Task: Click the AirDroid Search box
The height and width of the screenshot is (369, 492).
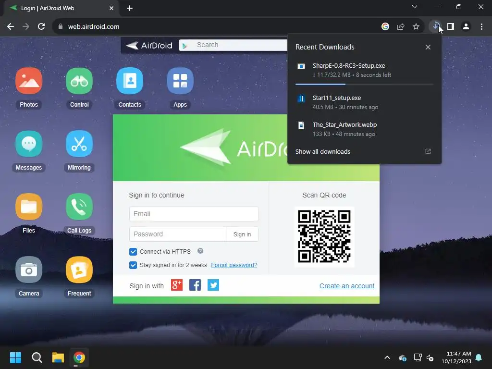Action: click(x=233, y=45)
